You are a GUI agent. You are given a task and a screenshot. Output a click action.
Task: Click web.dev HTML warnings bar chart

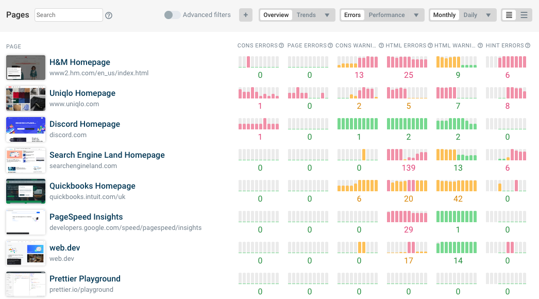[x=457, y=248]
